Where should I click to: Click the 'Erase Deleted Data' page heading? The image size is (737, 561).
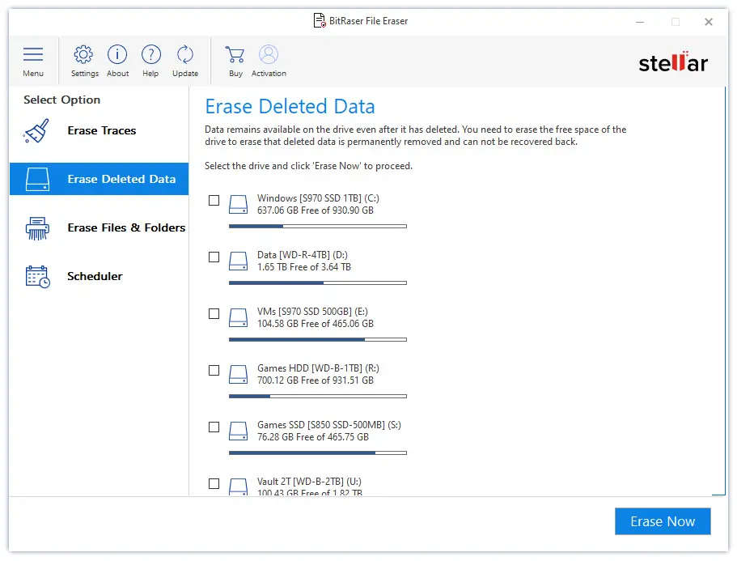pos(290,106)
